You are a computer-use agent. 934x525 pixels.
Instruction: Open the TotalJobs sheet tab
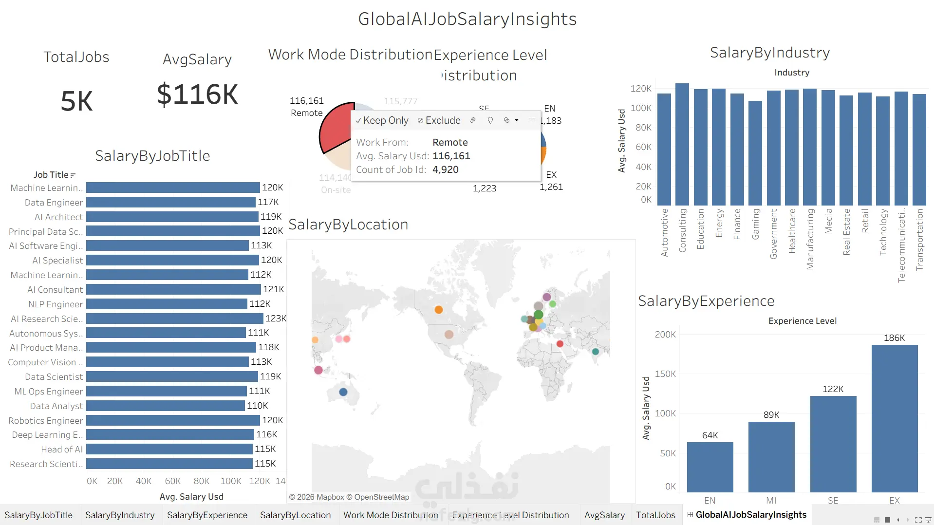(x=655, y=515)
